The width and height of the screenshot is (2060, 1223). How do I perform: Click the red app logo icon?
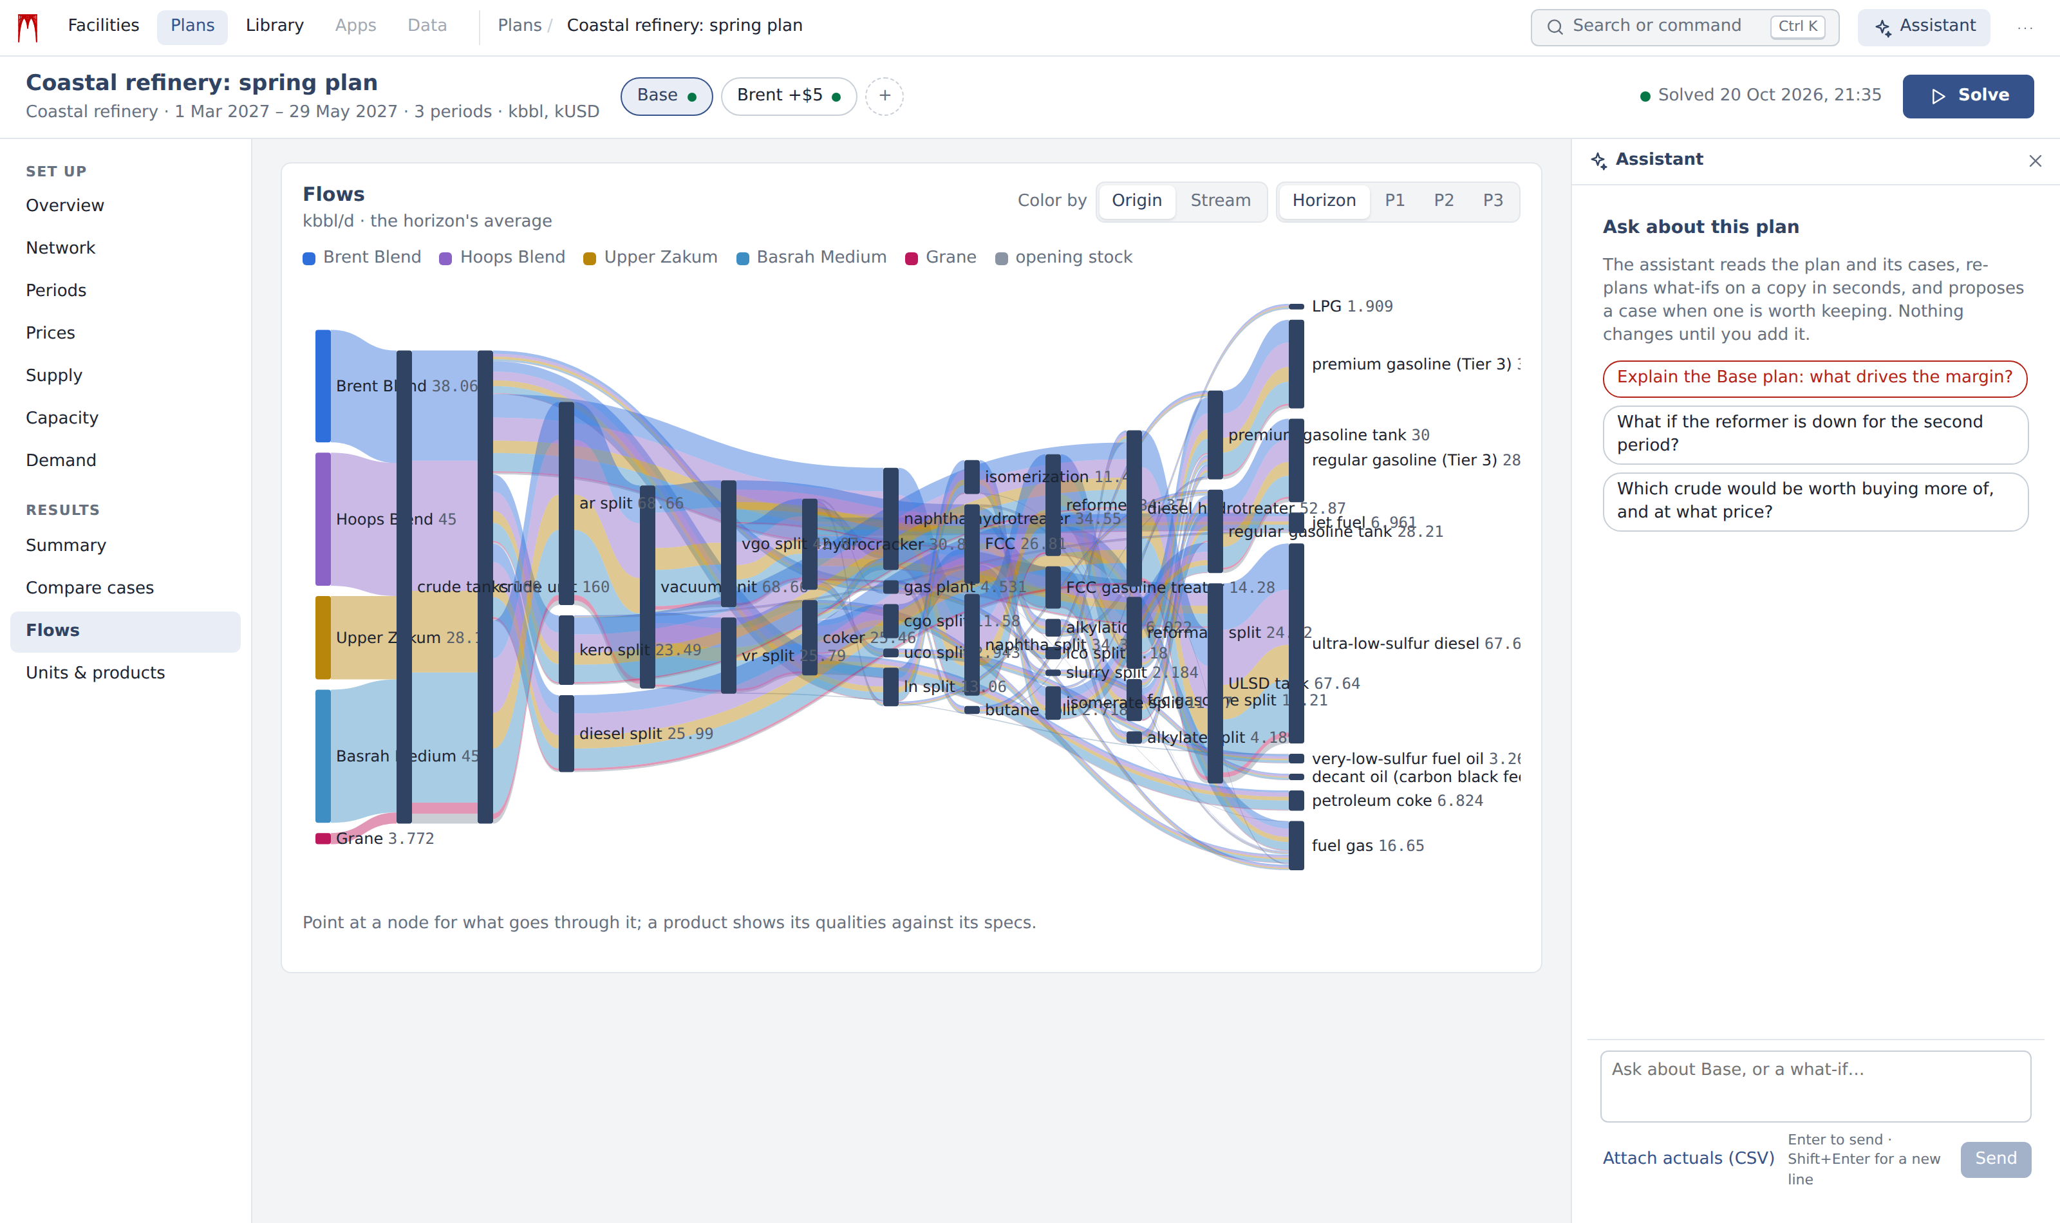(28, 26)
